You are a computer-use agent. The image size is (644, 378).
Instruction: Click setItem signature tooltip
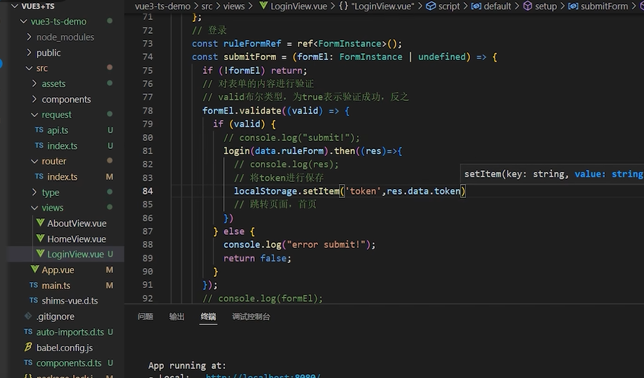pos(552,173)
